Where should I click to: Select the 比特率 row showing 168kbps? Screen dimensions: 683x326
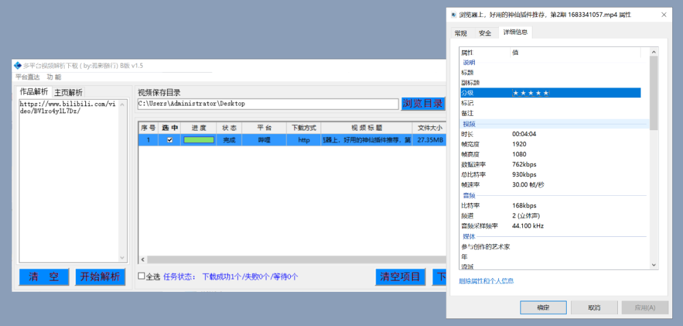[550, 205]
